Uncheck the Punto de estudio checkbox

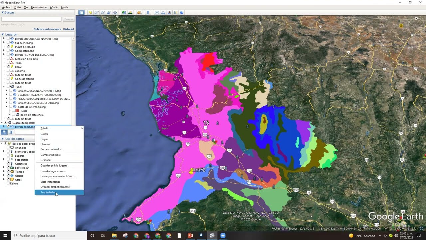point(8,47)
